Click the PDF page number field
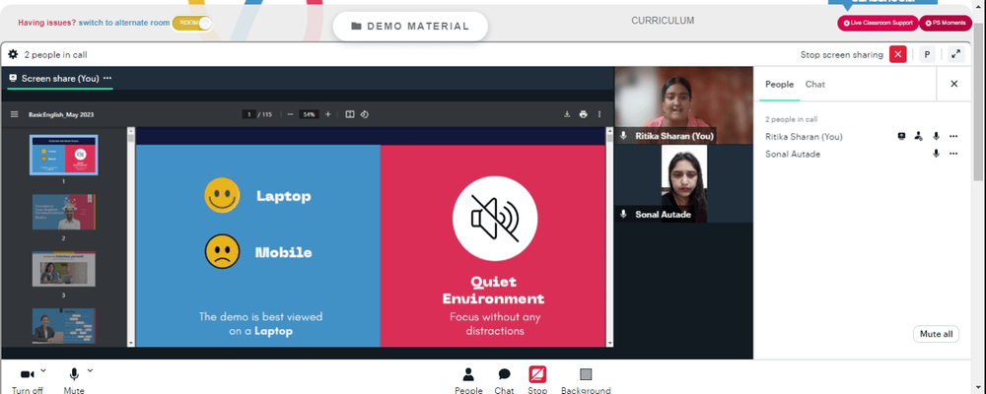986x394 pixels. coord(249,114)
